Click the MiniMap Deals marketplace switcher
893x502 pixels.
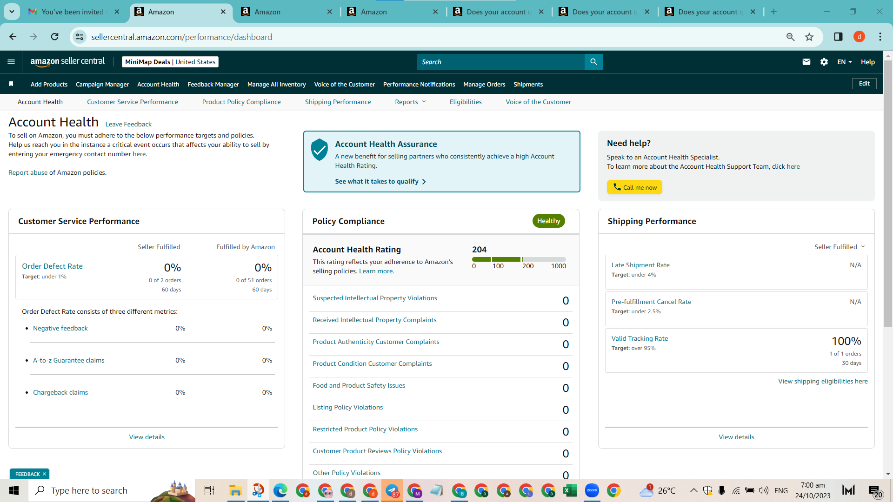170,62
